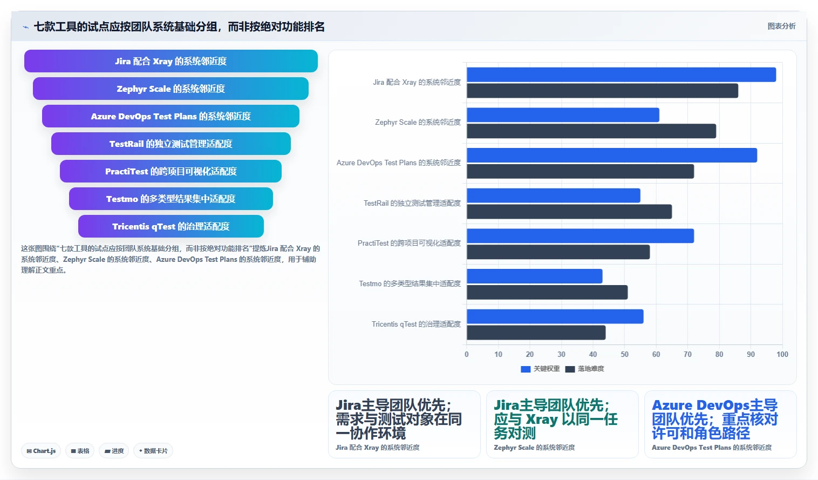Click the chart axis label Jira 配合 Xray 的系统邻近度

(417, 82)
